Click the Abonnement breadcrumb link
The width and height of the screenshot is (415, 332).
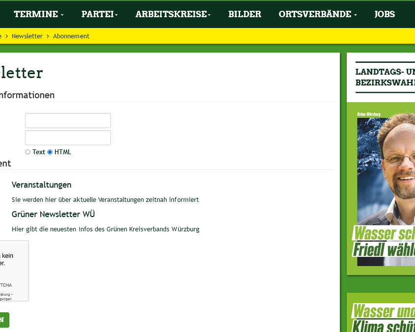(x=71, y=36)
